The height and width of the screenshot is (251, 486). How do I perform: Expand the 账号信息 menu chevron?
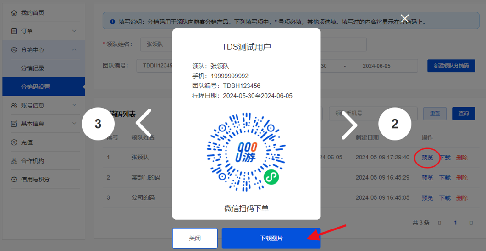(74, 105)
